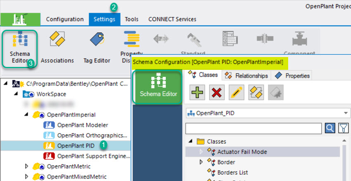
Task: Select the OpenPlantMixedMetric workset label
Action: pyautogui.click(x=77, y=176)
